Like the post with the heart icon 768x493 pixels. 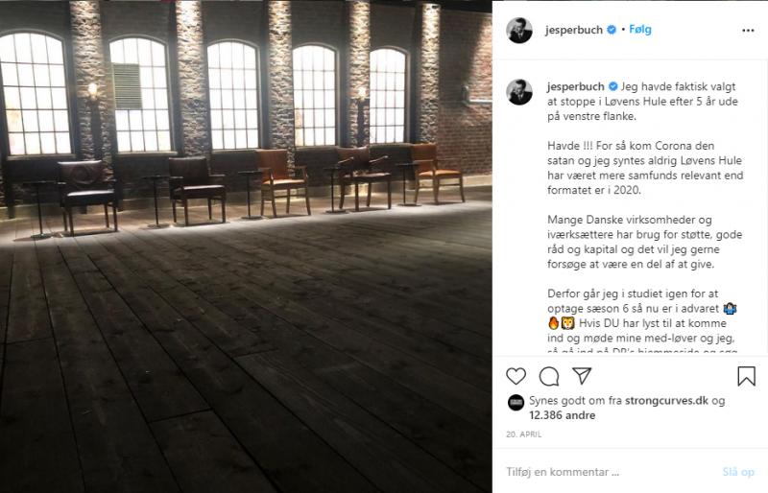click(x=516, y=376)
